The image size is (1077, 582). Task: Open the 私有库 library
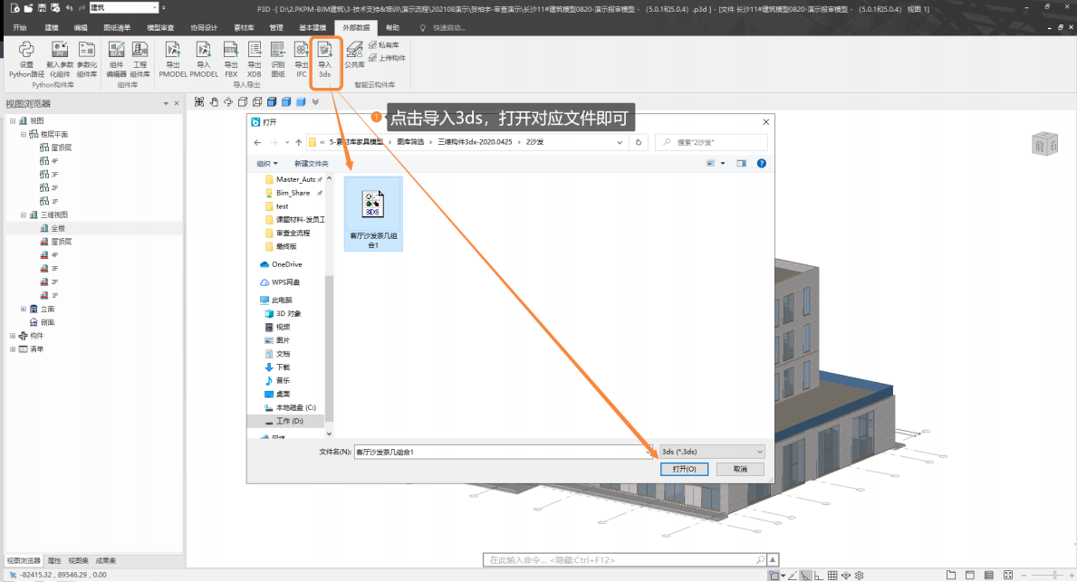click(x=383, y=44)
